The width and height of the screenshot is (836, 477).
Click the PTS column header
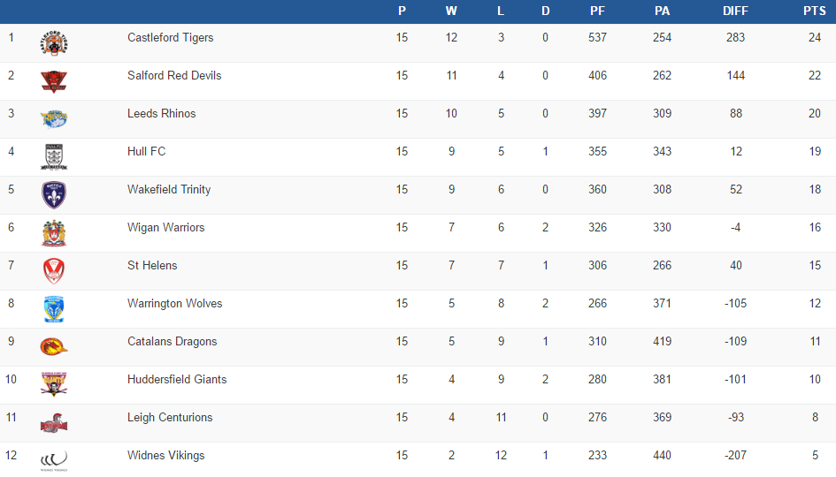click(814, 11)
